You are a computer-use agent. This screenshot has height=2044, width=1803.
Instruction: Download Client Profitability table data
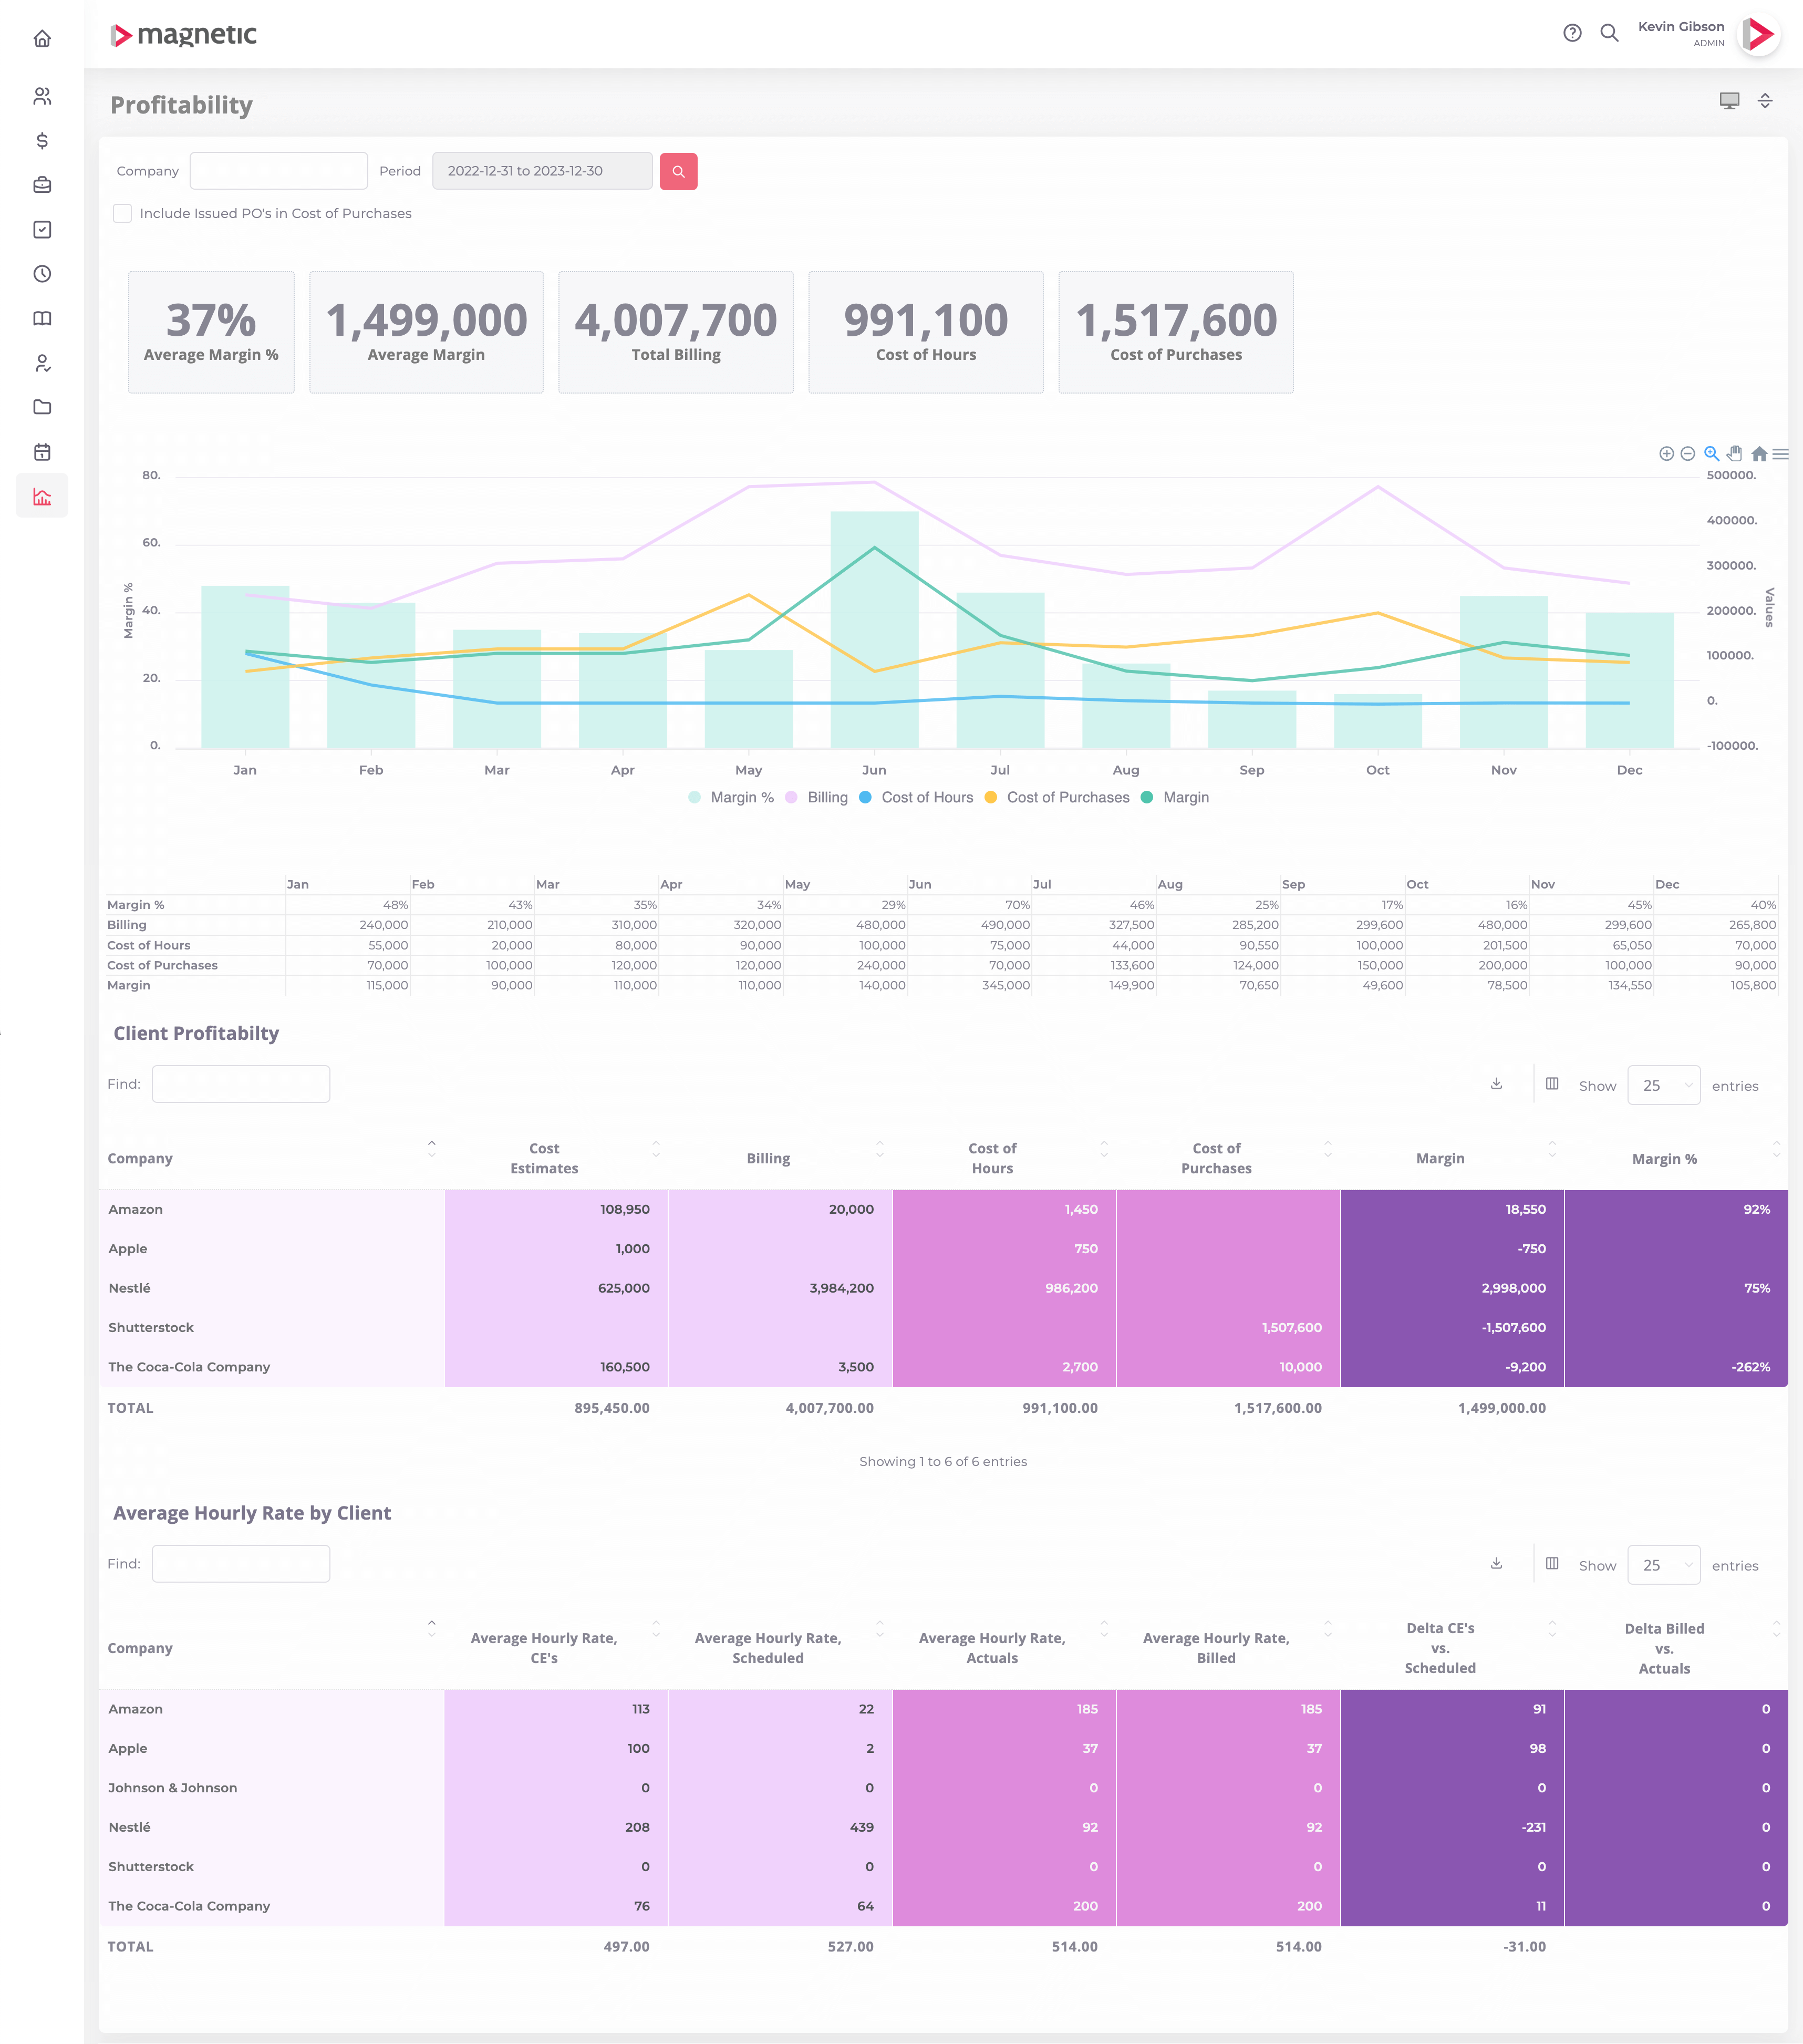coord(1496,1084)
